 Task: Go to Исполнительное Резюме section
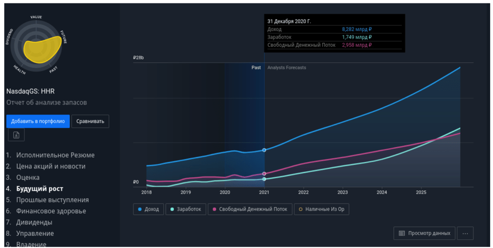[55, 155]
